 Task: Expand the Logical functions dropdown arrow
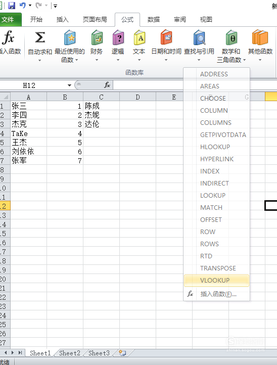[x=118, y=60]
